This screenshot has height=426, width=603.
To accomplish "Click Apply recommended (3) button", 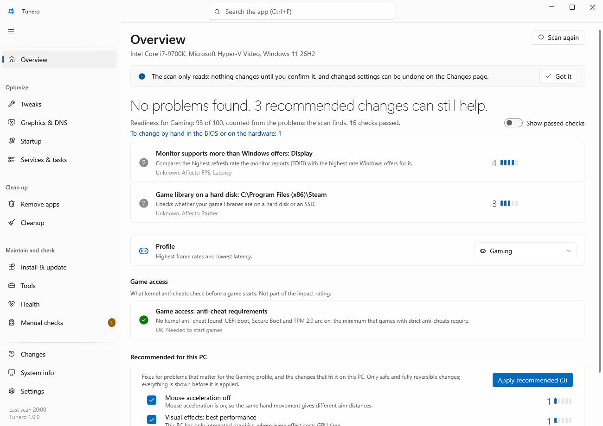I will [x=532, y=380].
